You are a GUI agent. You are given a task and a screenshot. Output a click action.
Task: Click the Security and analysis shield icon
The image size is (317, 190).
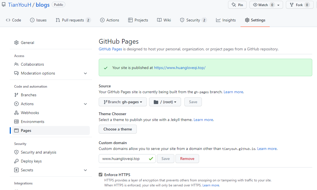[x=16, y=152]
